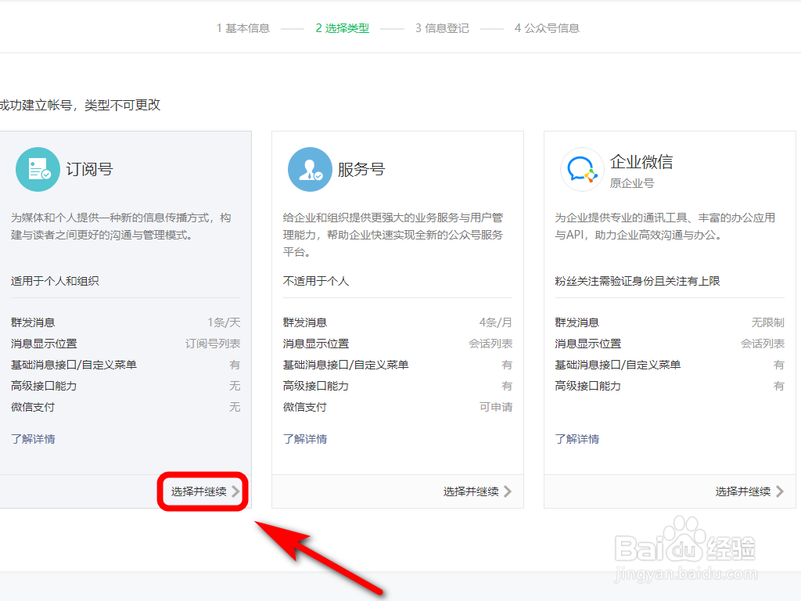
Task: Open 了解详情 link under 企业微信
Action: click(x=577, y=439)
